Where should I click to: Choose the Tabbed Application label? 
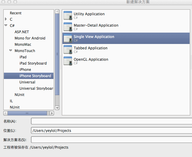point(90,48)
